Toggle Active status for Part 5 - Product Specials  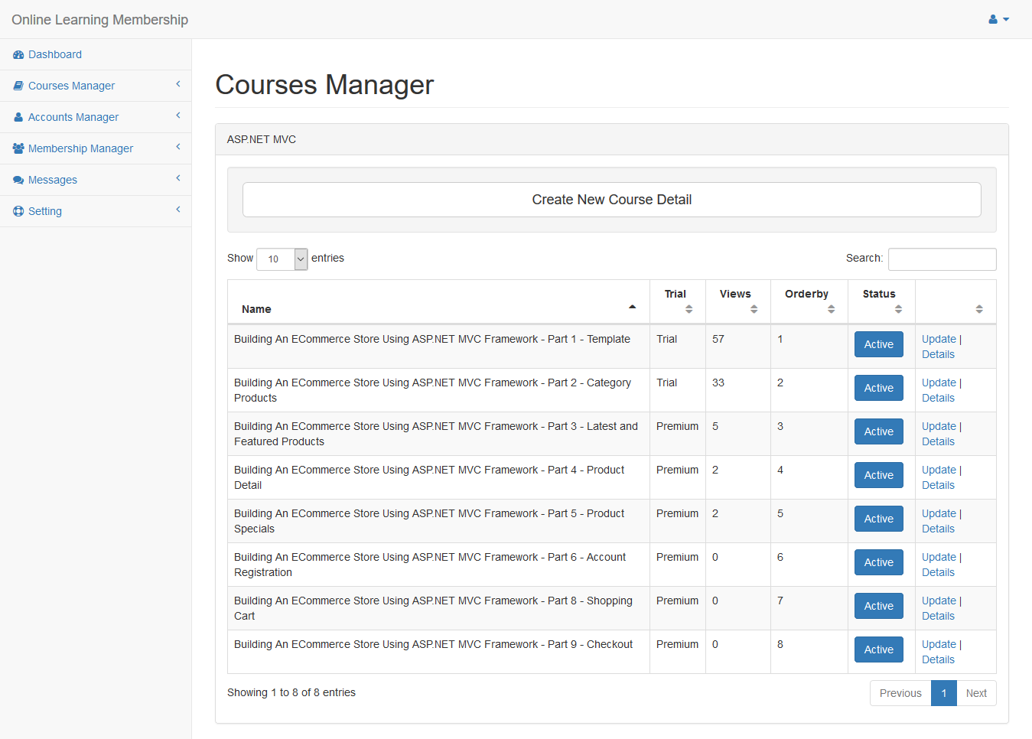[879, 519]
